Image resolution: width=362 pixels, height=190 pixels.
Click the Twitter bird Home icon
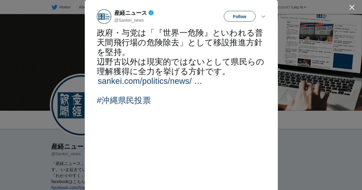54,7
